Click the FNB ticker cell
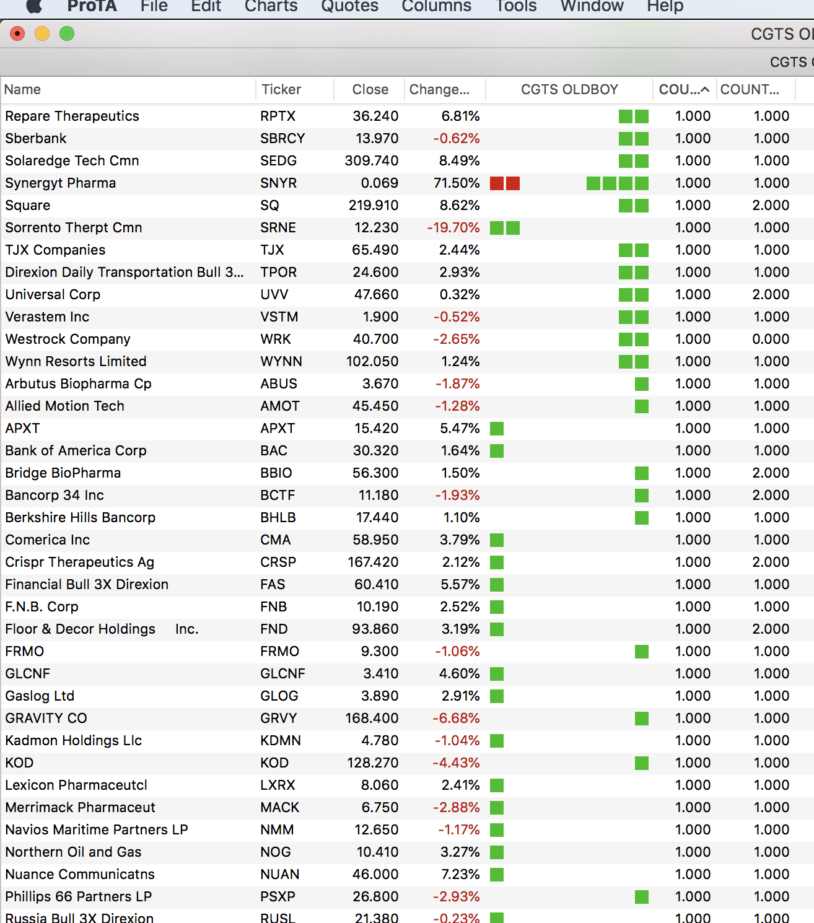 [x=274, y=607]
